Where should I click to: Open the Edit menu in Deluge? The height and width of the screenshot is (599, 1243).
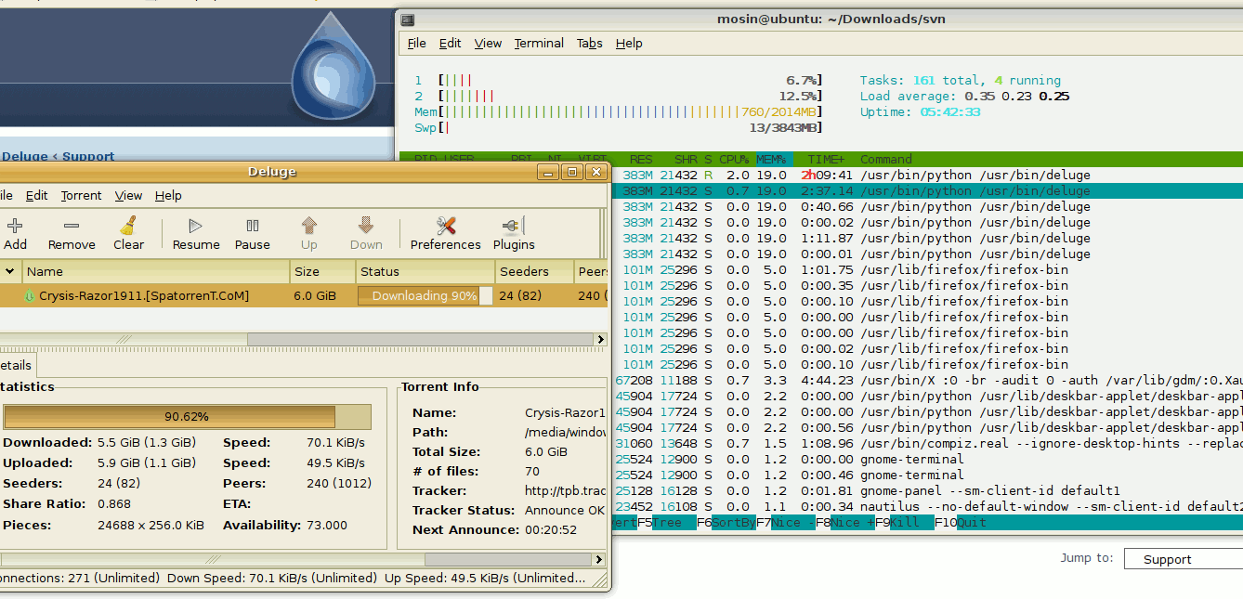click(x=37, y=195)
